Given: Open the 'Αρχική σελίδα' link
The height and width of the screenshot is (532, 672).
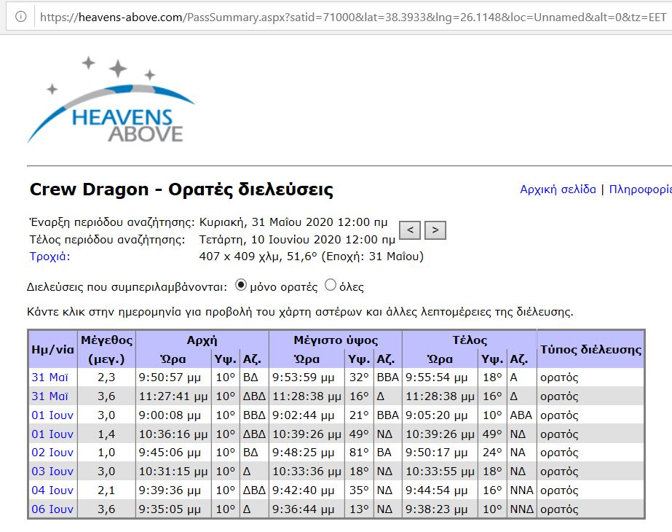Looking at the screenshot, I should pyautogui.click(x=558, y=189).
